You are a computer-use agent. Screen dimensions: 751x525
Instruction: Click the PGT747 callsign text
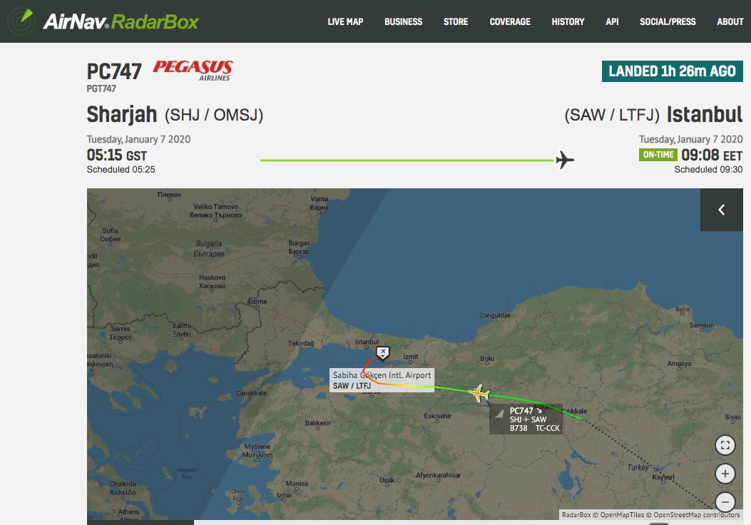tap(101, 88)
